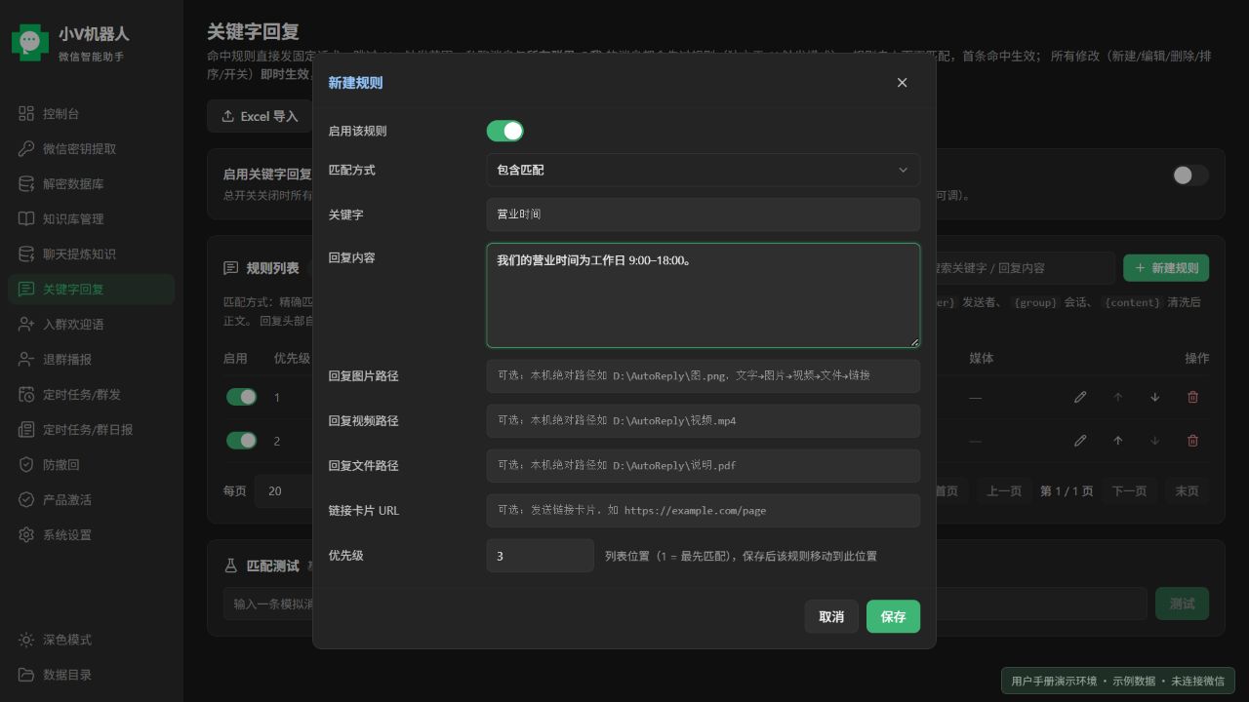Click the 优先级 number field

pyautogui.click(x=540, y=556)
